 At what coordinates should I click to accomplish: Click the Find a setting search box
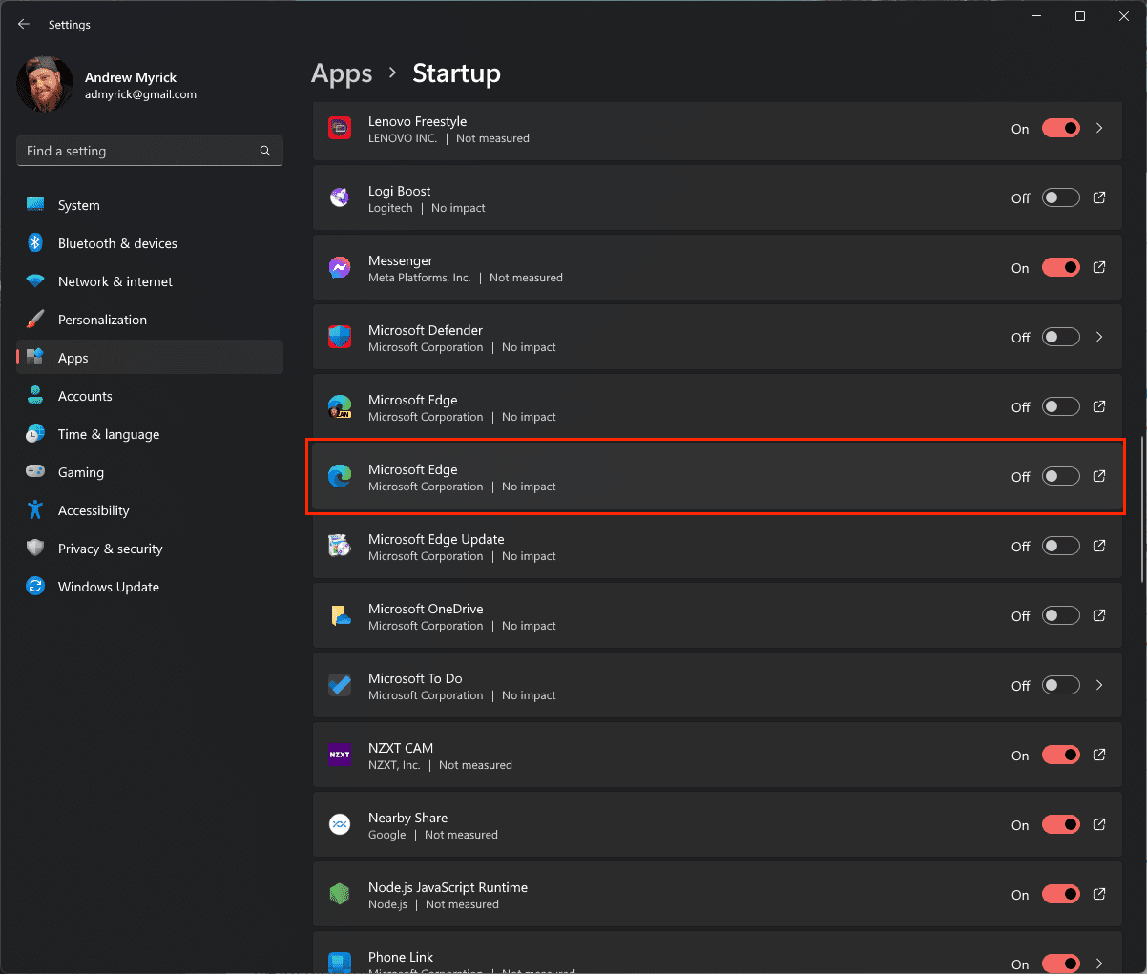pos(150,151)
